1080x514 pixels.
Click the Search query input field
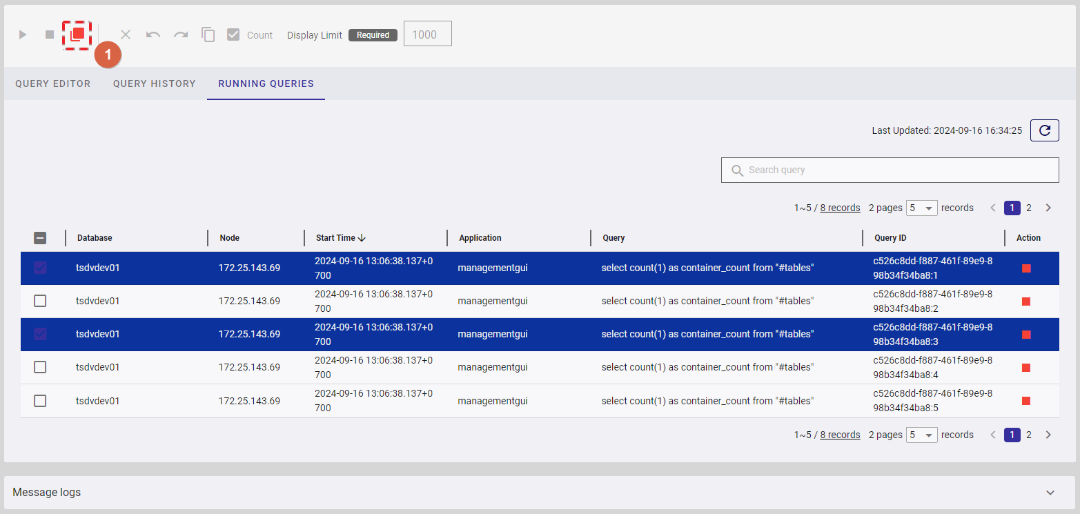coord(890,170)
